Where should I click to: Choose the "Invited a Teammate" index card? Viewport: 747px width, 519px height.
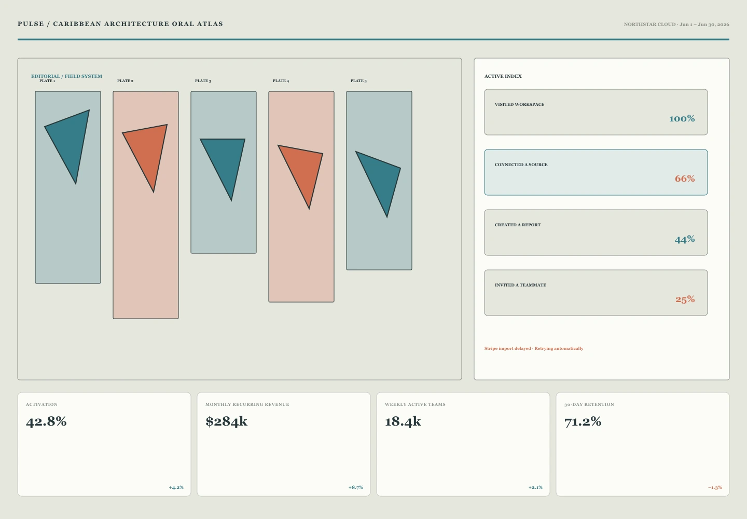point(596,293)
